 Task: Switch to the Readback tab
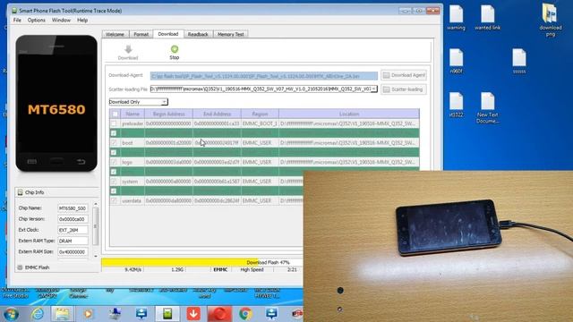(198, 34)
